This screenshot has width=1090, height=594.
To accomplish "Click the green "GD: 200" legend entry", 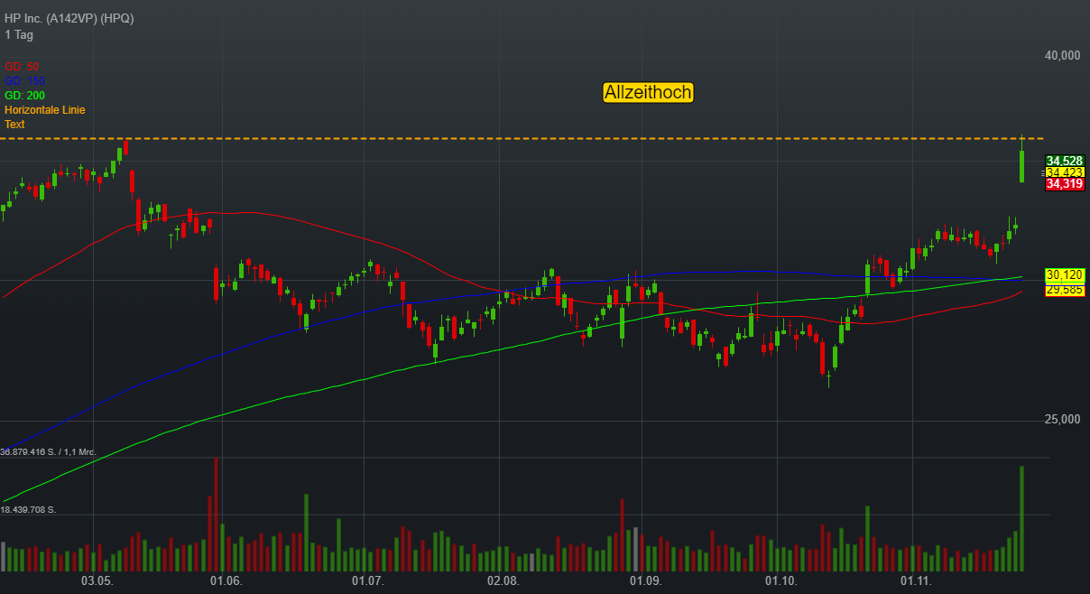I will (x=24, y=96).
